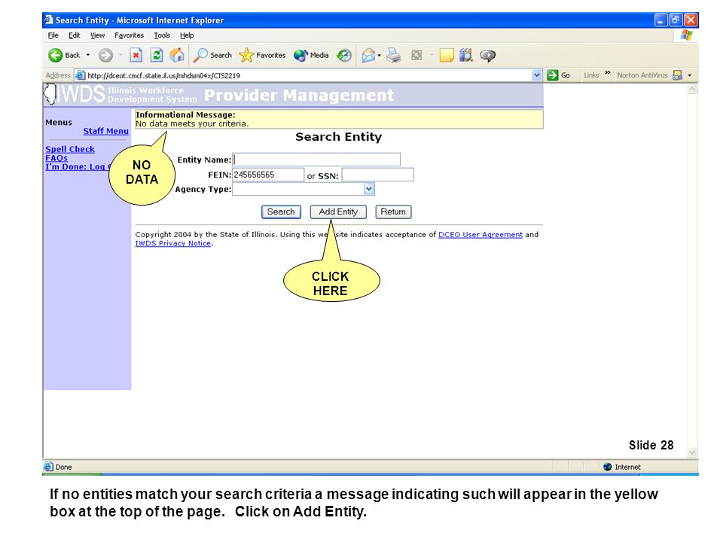Open the IWDS Privacy Notice link
The height and width of the screenshot is (542, 723).
(173, 243)
